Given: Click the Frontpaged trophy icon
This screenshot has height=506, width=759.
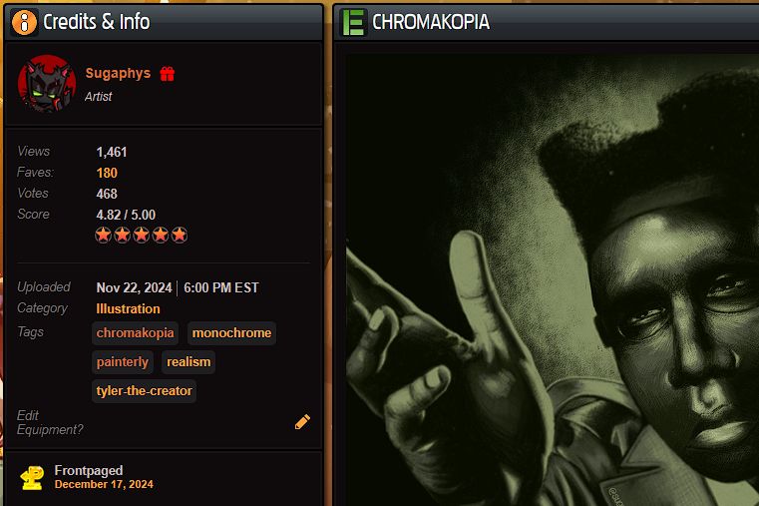Looking at the screenshot, I should click(33, 477).
